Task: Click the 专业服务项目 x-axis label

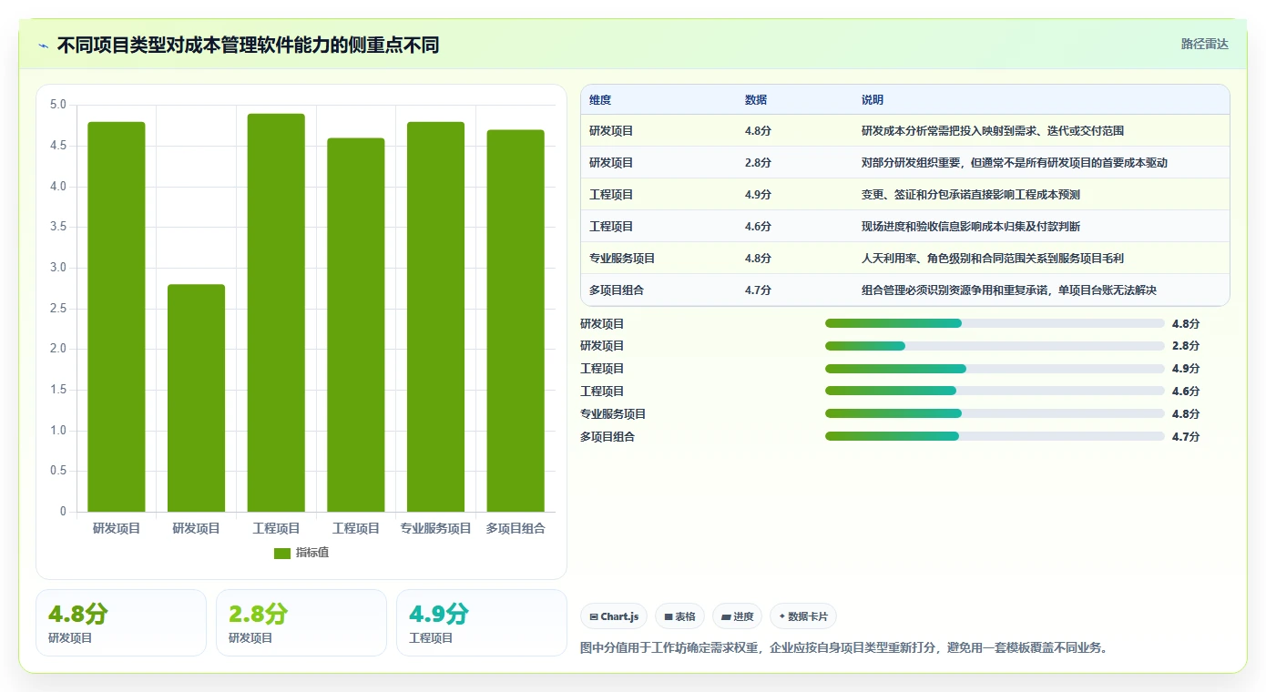Action: [x=435, y=528]
